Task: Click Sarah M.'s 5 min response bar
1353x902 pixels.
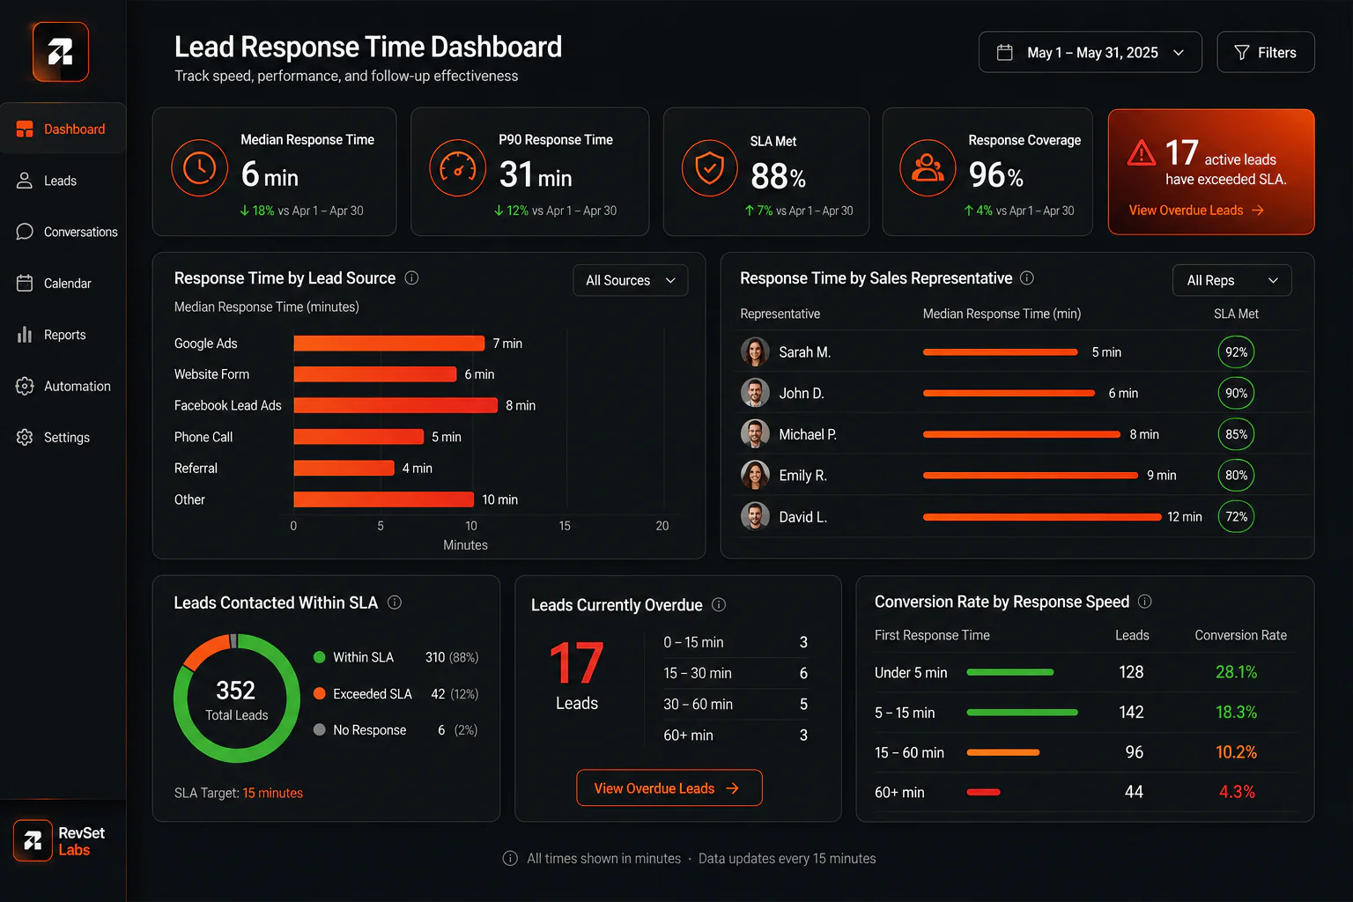Action: (x=1001, y=351)
